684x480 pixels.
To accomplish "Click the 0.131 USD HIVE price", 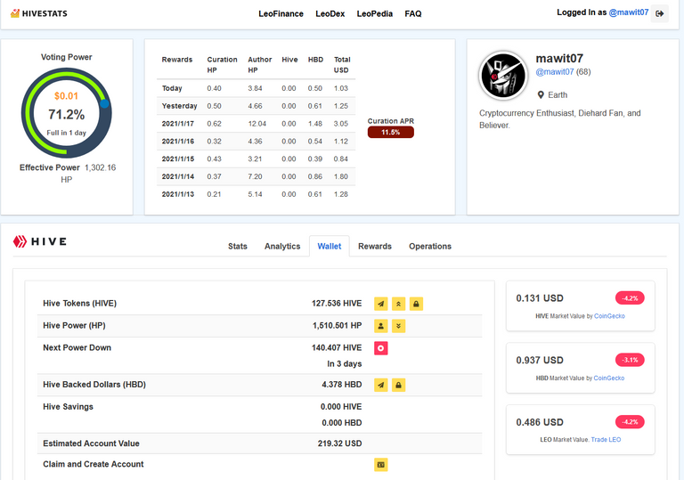I will coord(540,298).
